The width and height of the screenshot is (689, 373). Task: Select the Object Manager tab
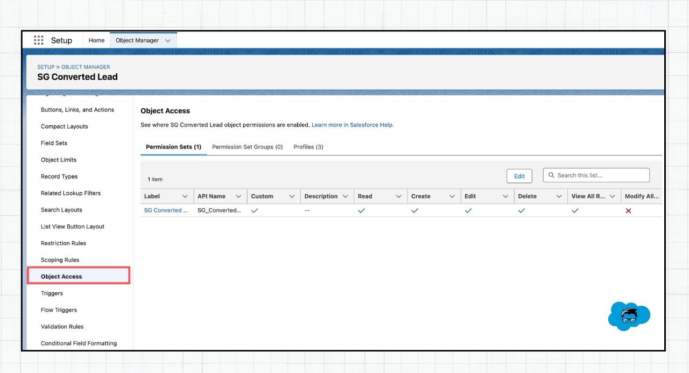click(137, 40)
